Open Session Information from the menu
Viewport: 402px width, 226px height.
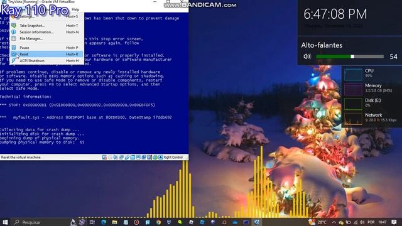[46, 32]
